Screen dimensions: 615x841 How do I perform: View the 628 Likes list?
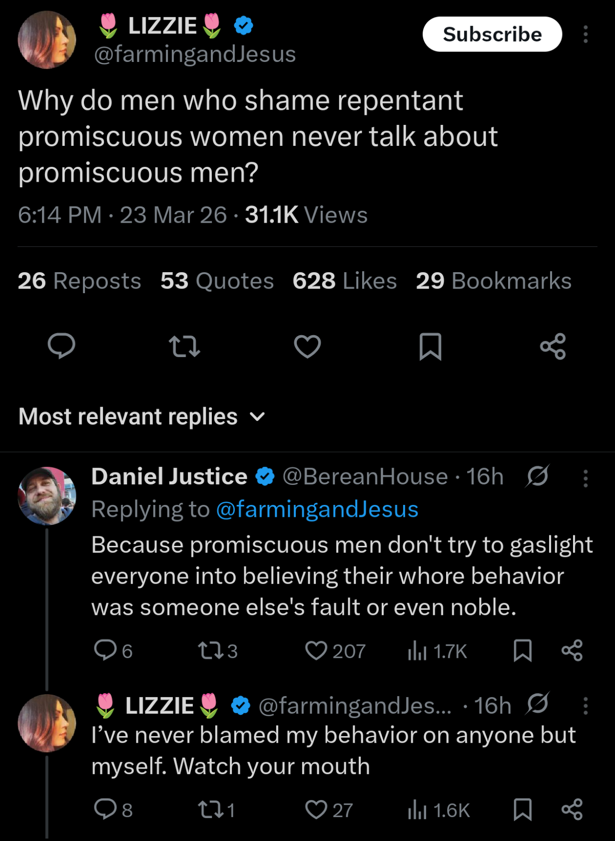point(344,281)
